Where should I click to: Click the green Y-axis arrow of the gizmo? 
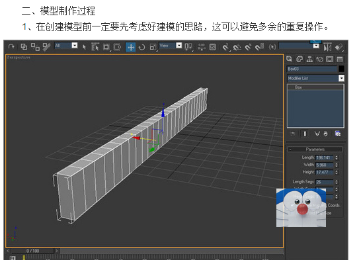(x=152, y=150)
